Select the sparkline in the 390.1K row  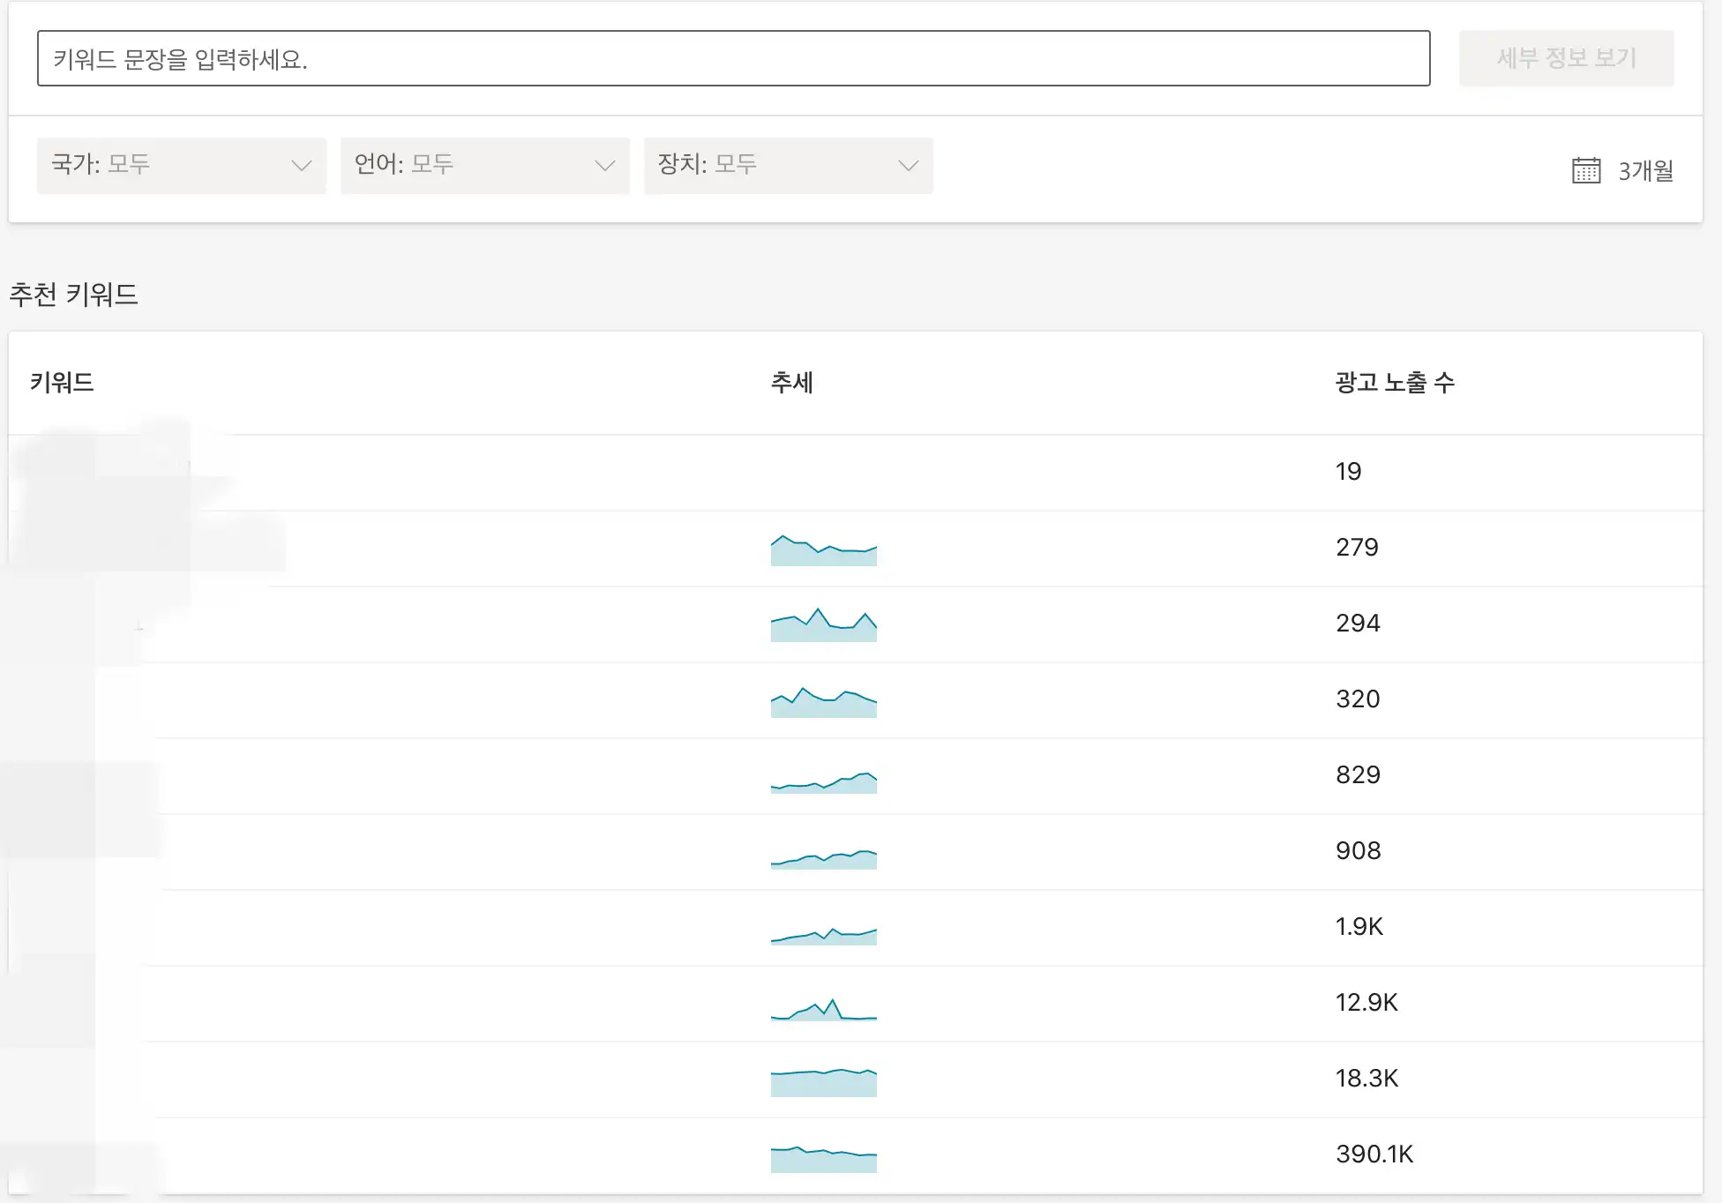tap(823, 1158)
